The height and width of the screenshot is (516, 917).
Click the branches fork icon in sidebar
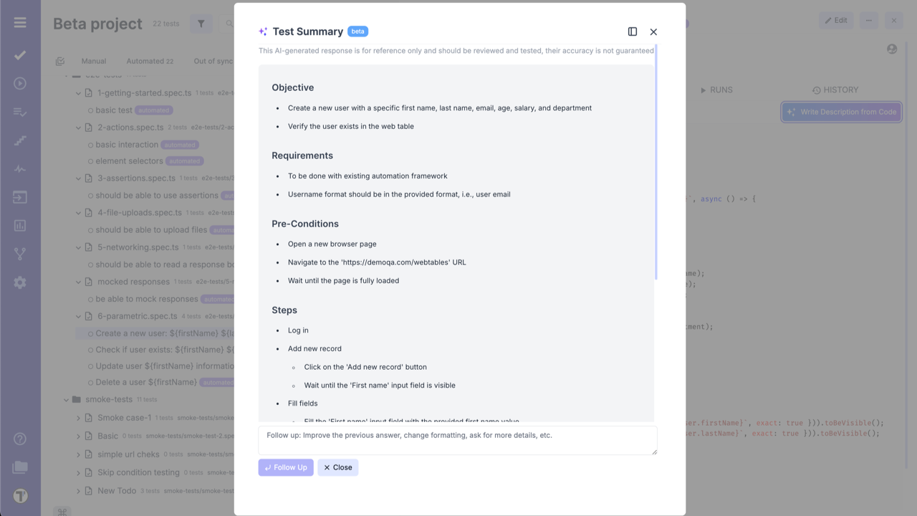[20, 254]
